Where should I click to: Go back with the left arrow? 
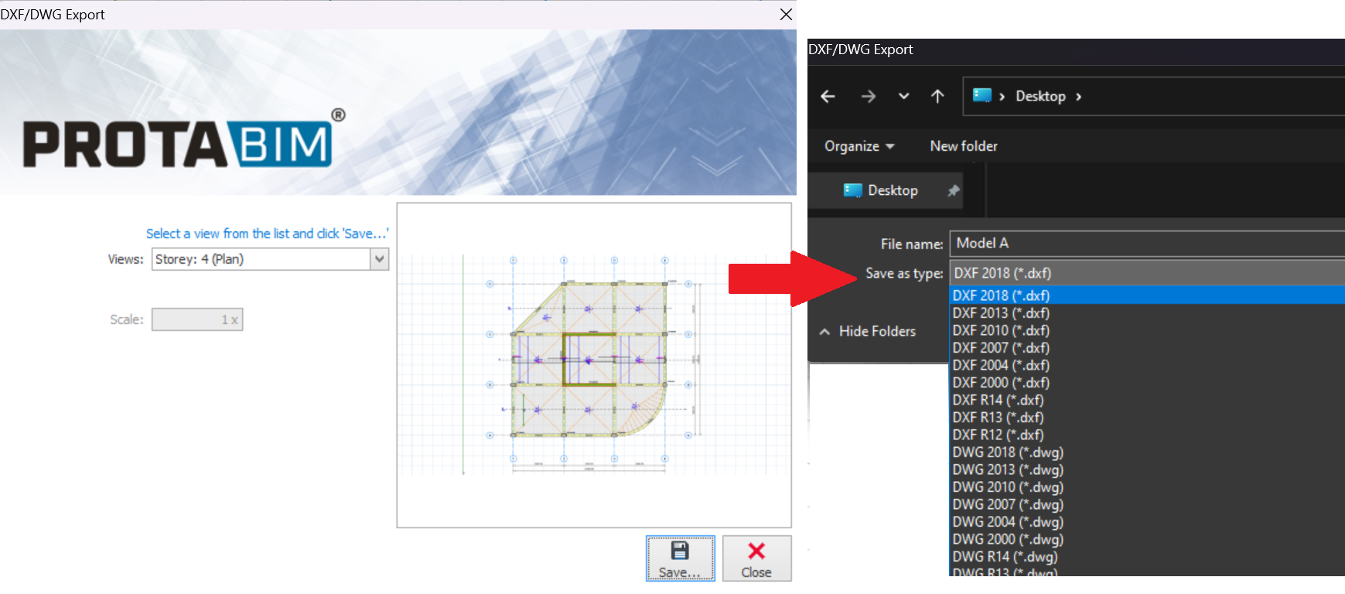[x=828, y=97]
